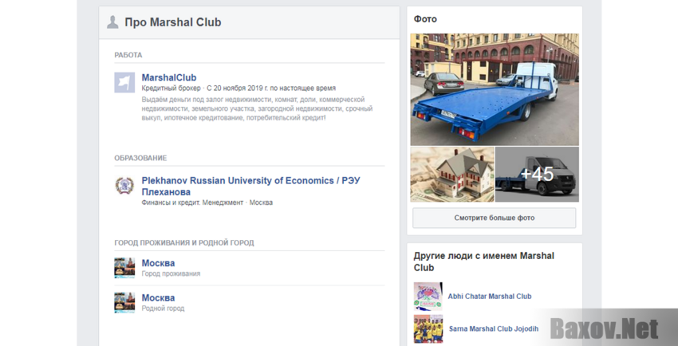The height and width of the screenshot is (346, 678).
Task: Click Другие люди с именем Marshal Club heading
Action: click(x=484, y=261)
